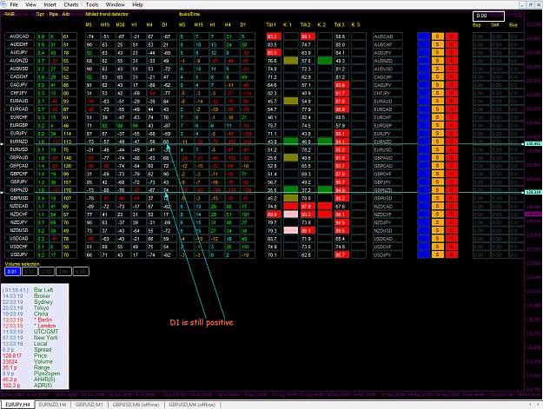The image size is (543, 409).
Task: Click the Volume selection label
Action: [x=23, y=264]
